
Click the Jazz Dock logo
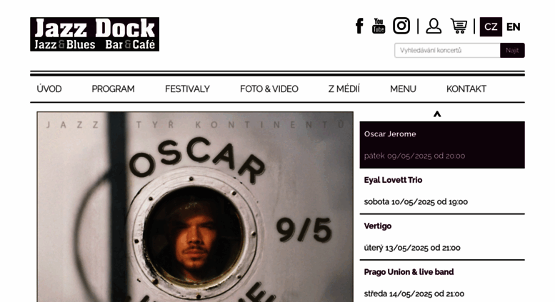[x=94, y=34]
